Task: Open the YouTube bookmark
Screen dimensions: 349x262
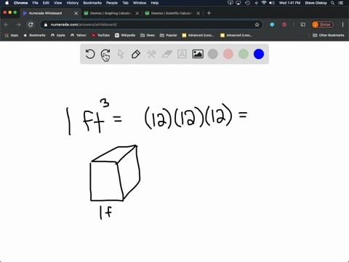Action: [x=100, y=35]
